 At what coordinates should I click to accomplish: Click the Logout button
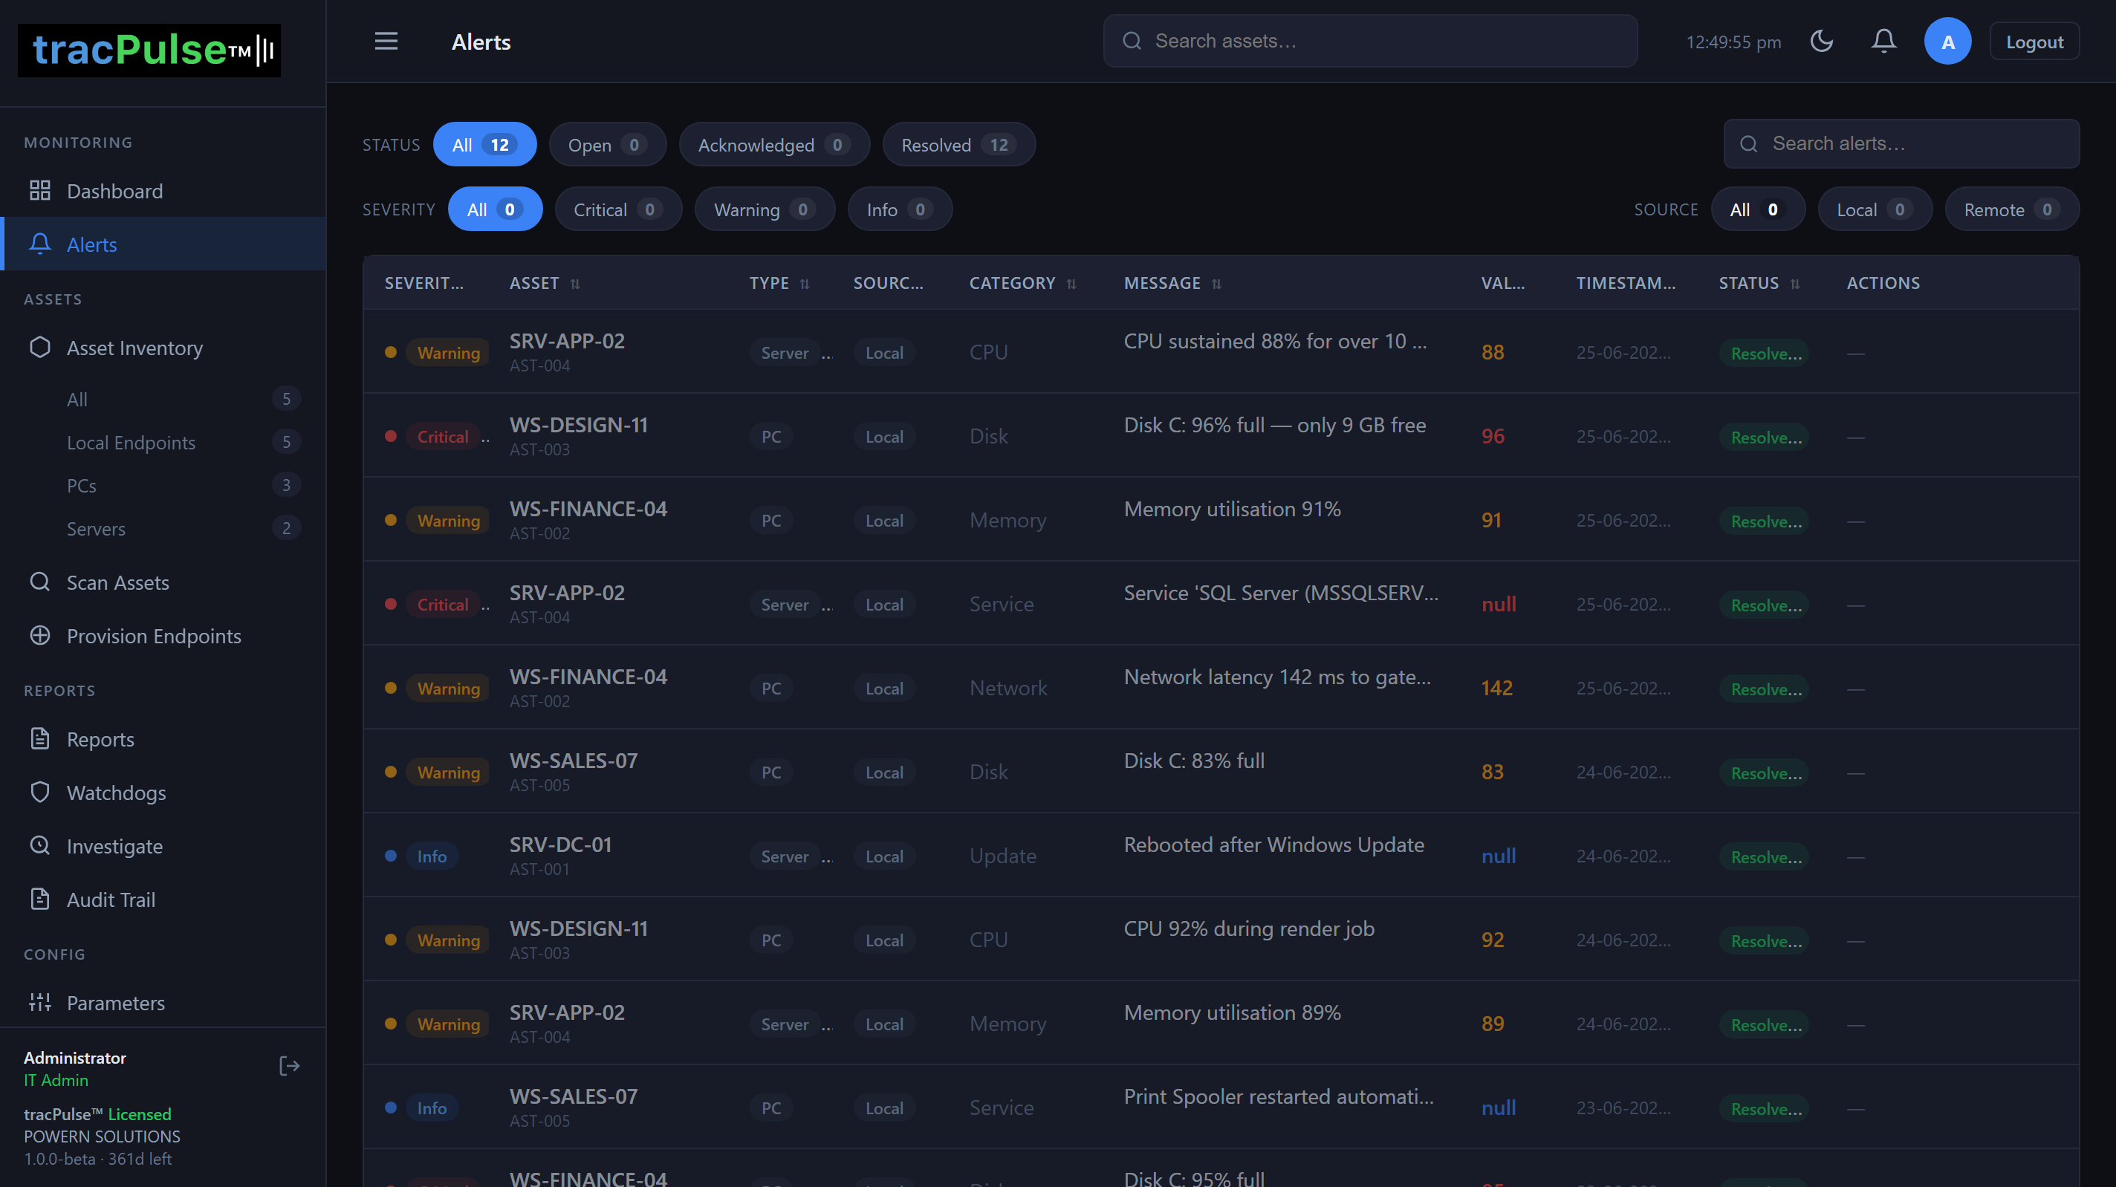tap(2034, 42)
